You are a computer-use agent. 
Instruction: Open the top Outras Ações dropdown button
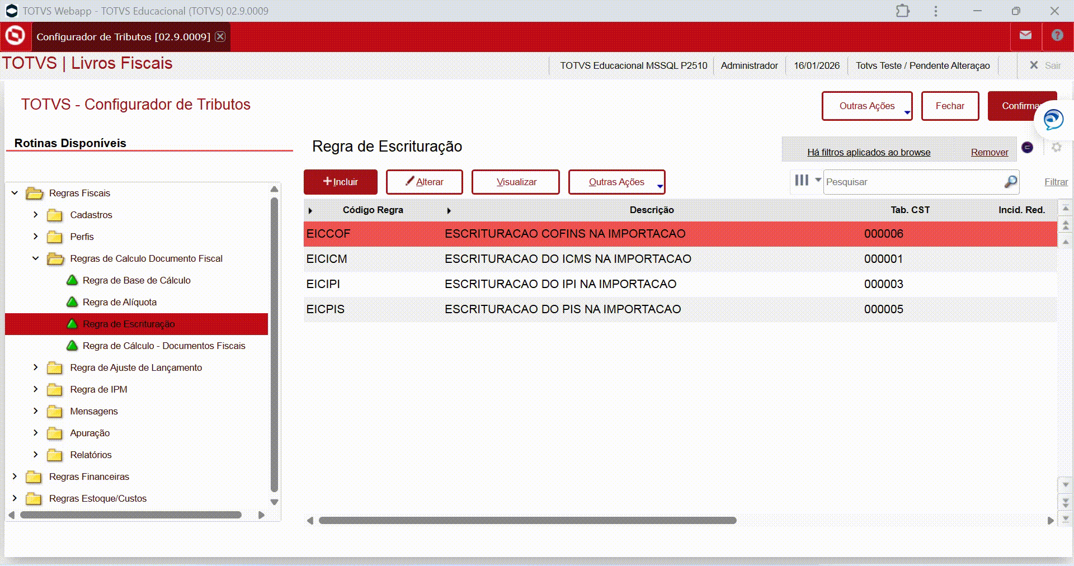pos(867,106)
